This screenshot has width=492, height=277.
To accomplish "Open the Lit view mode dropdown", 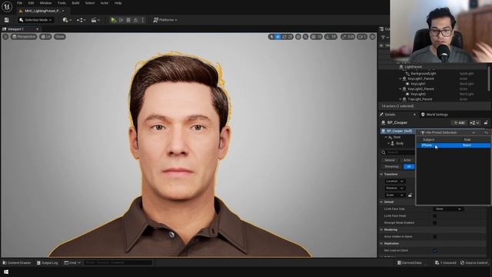I will [46, 37].
